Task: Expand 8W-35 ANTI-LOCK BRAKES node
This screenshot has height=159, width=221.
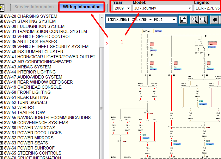Action: click(x=1, y=42)
